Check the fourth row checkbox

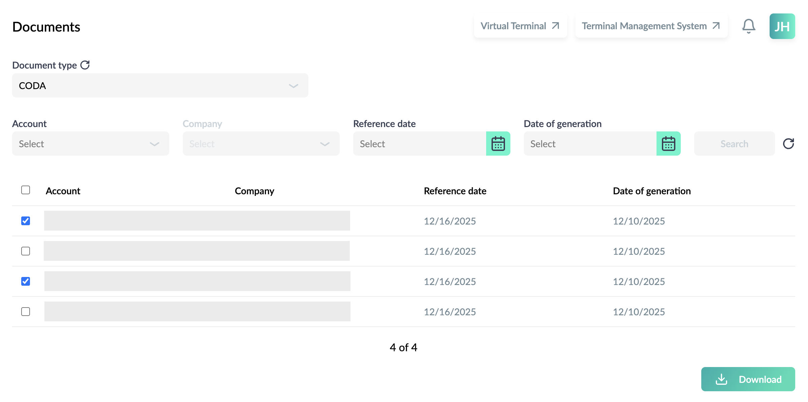[x=26, y=312]
